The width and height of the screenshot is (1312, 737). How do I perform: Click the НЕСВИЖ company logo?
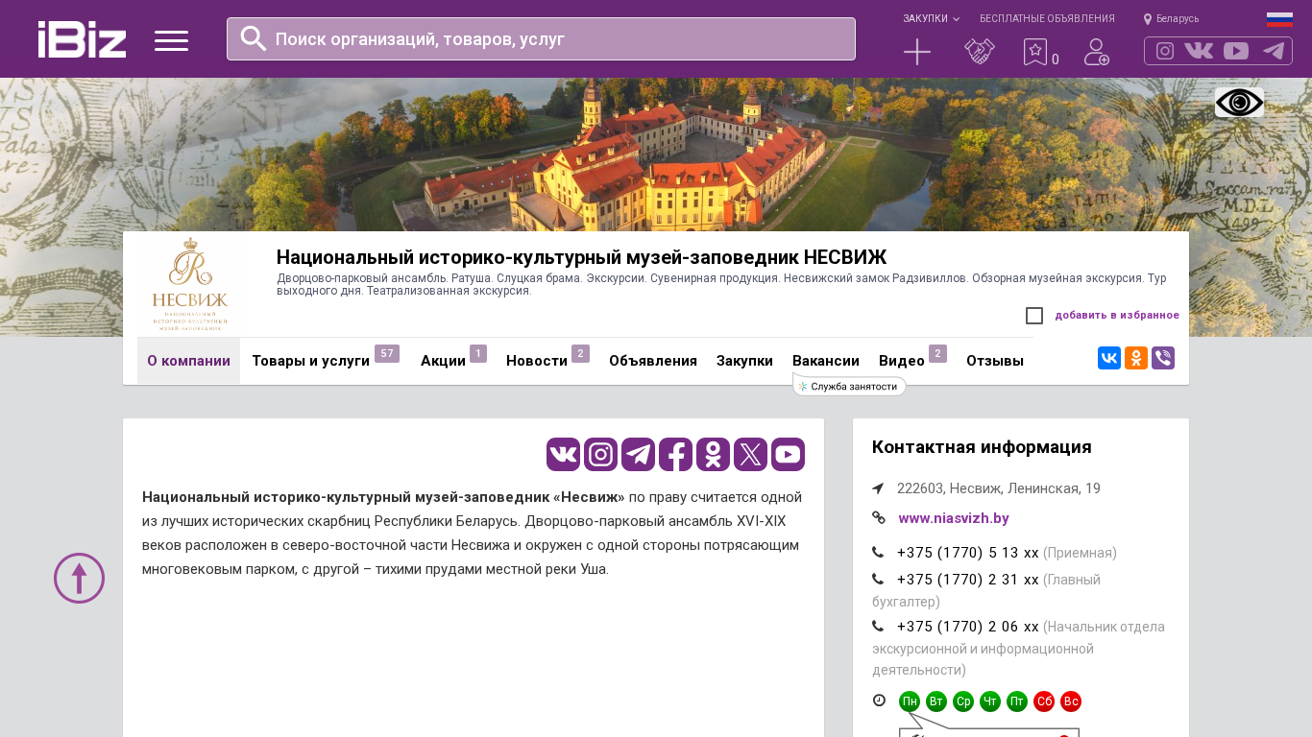[190, 284]
